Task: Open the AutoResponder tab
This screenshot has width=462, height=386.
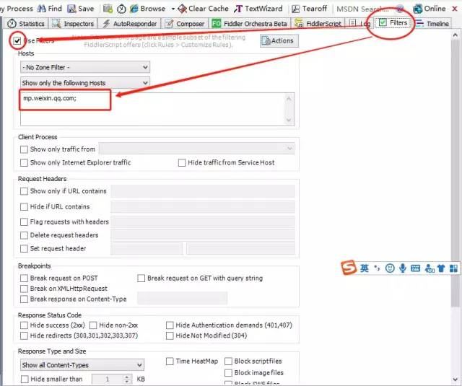Action: pos(130,24)
